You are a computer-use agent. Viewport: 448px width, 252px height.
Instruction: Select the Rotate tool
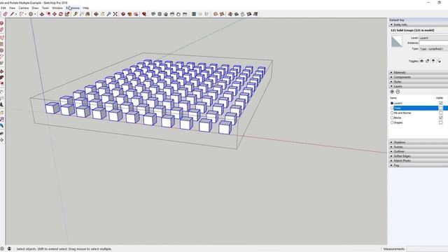(x=61, y=14)
